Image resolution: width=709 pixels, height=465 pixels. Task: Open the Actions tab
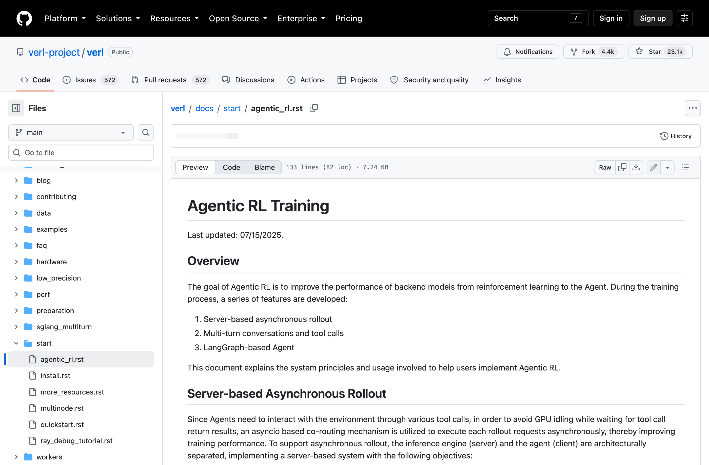pyautogui.click(x=306, y=80)
